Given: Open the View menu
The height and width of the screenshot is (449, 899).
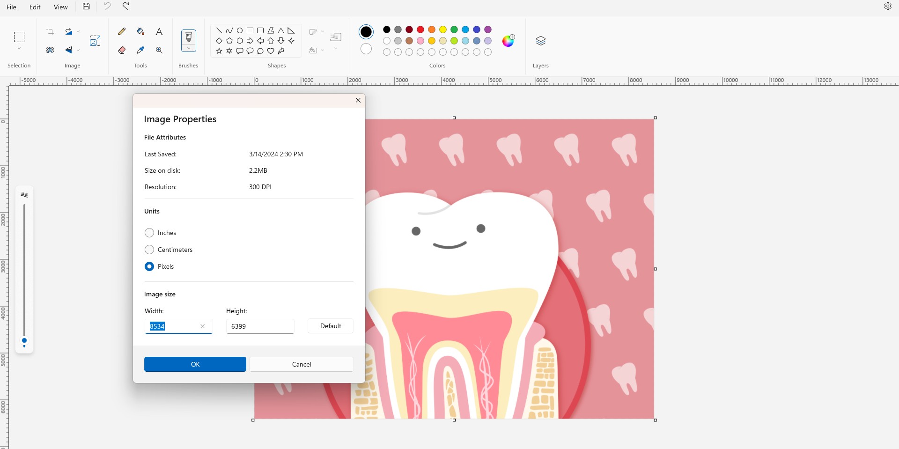Looking at the screenshot, I should 60,7.
